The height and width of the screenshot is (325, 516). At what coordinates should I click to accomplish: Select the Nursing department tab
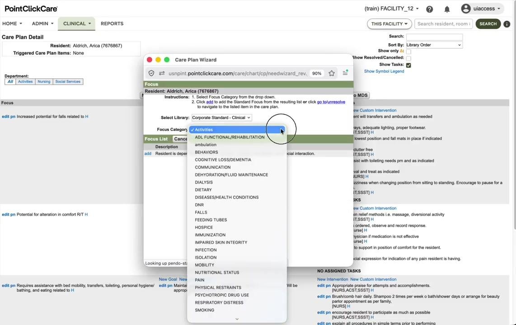coord(44,82)
